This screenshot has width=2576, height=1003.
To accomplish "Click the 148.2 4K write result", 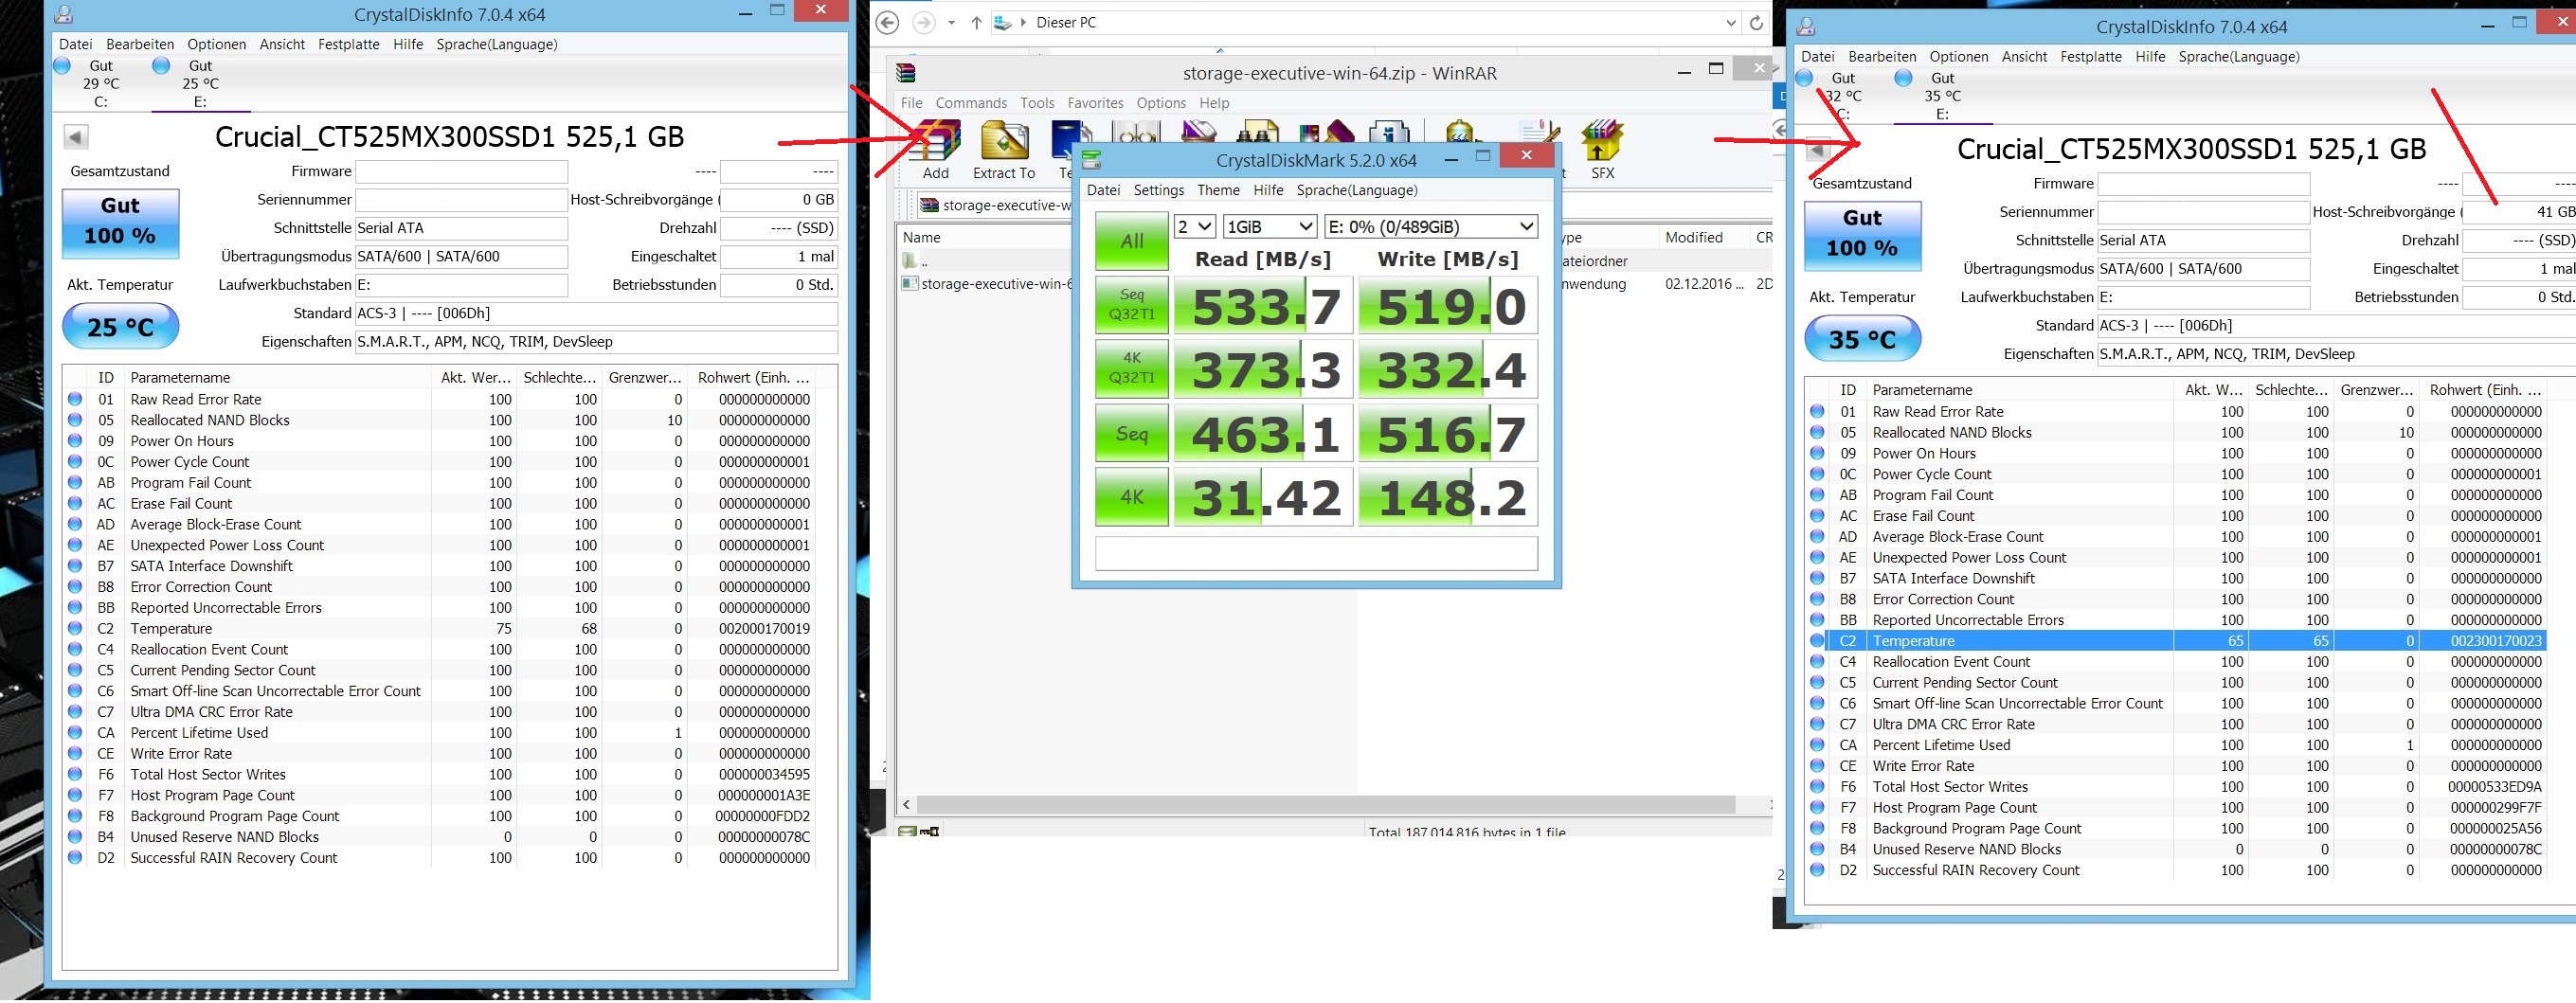I will pyautogui.click(x=1447, y=497).
